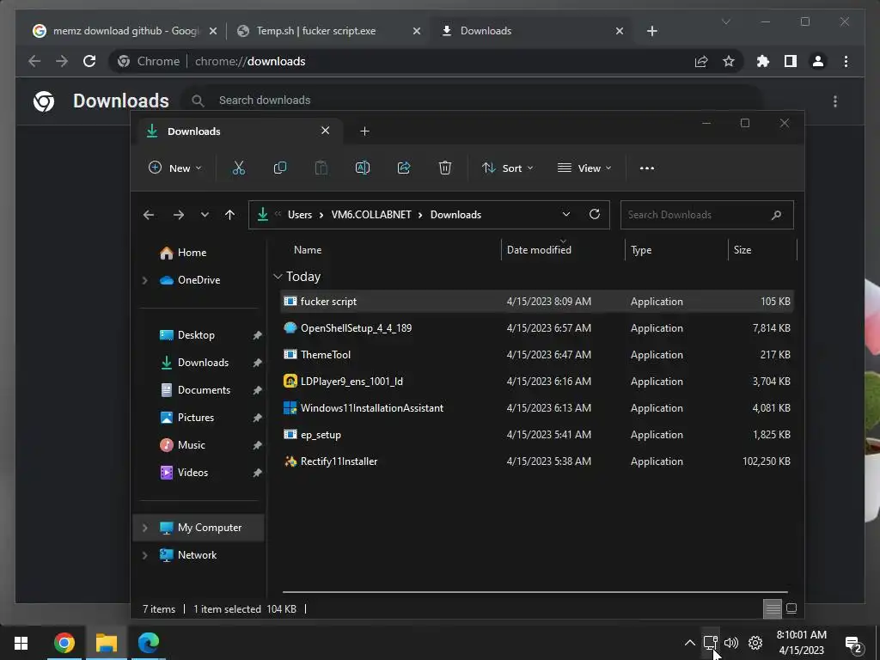Refresh the Downloads folder view

(595, 214)
